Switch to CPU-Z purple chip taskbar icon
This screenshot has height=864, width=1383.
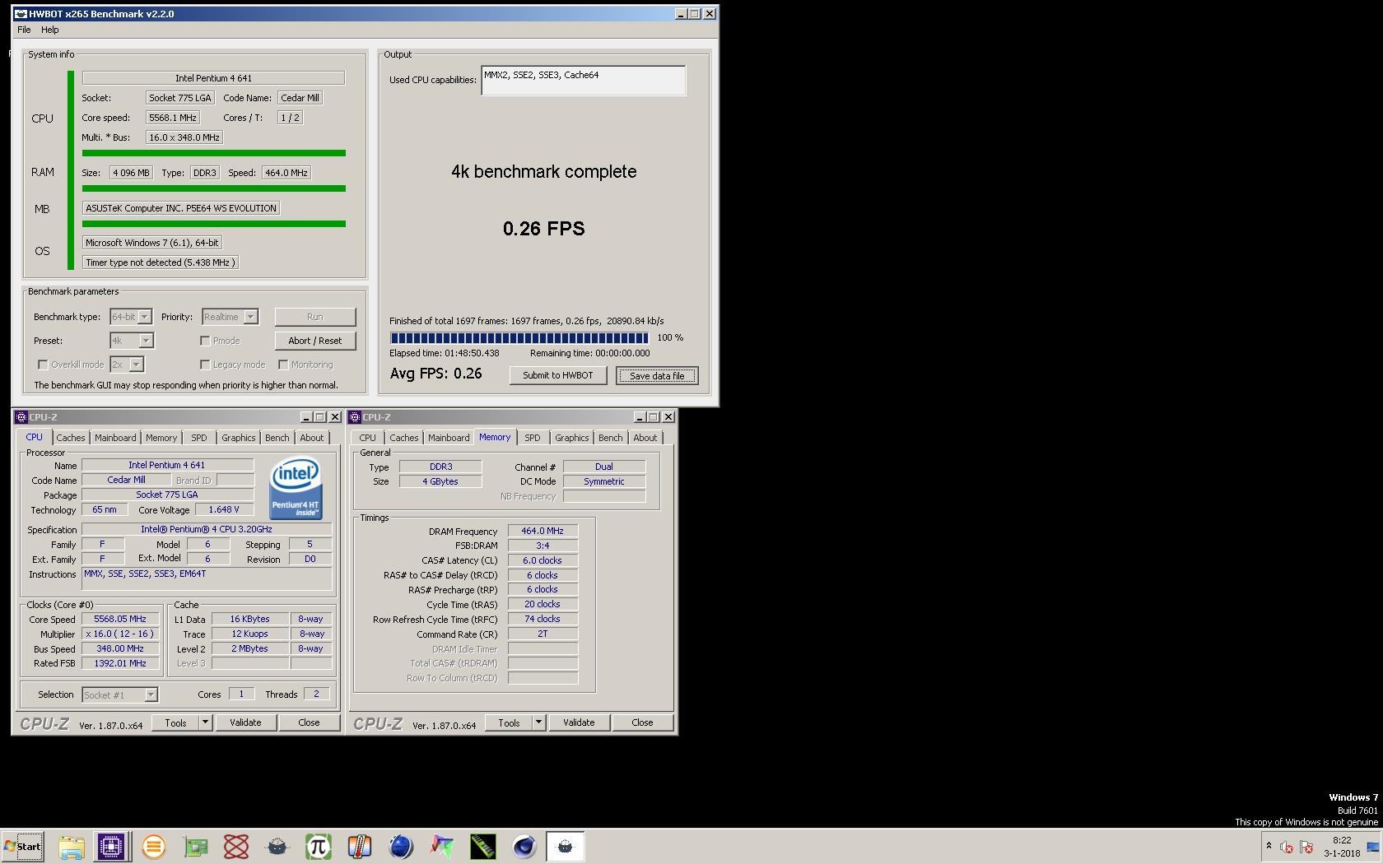pyautogui.click(x=111, y=846)
